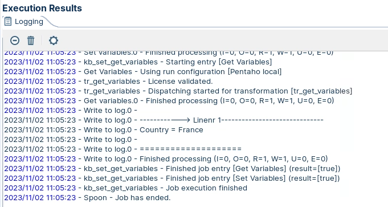Click the 'Linenr 1' log line

[164, 120]
